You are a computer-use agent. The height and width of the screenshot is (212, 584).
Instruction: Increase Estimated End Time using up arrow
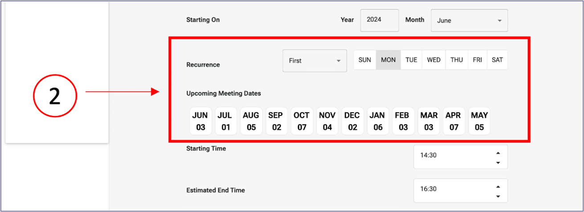[x=498, y=187]
